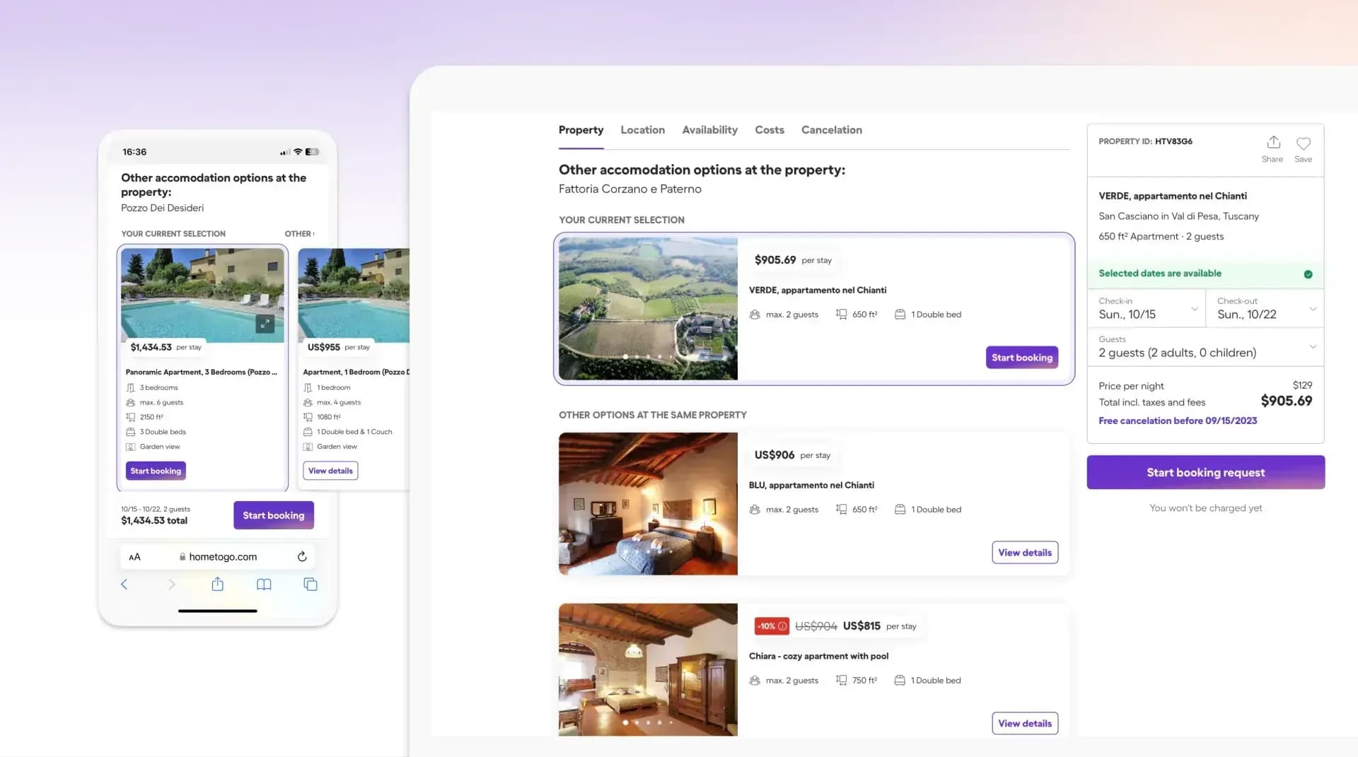Tap the share icon in mobile browser toolbar
The image size is (1358, 757).
point(218,585)
